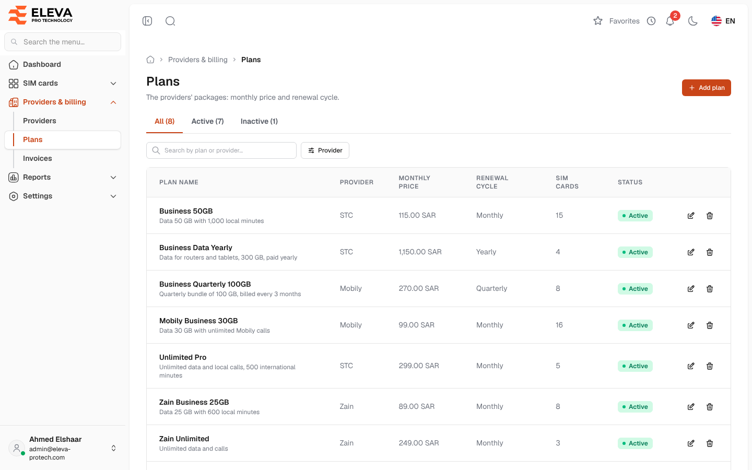The height and width of the screenshot is (470, 752).
Task: Open notifications bell icon
Action: tap(670, 21)
